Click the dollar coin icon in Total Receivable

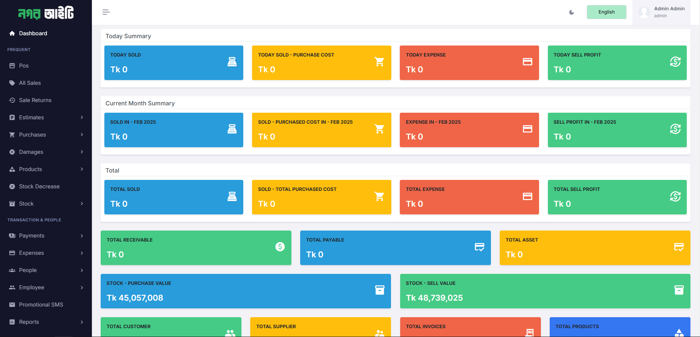[x=280, y=247]
